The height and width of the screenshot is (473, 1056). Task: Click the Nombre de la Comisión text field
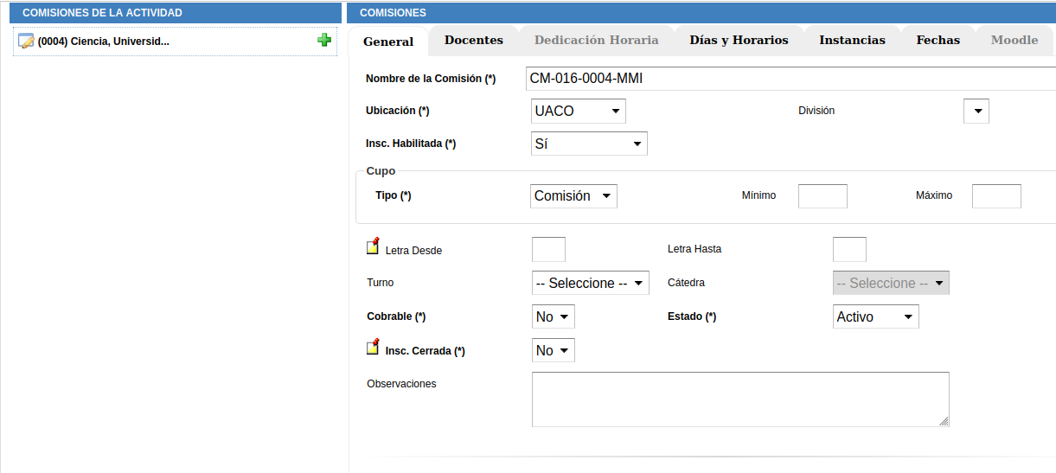pos(790,79)
